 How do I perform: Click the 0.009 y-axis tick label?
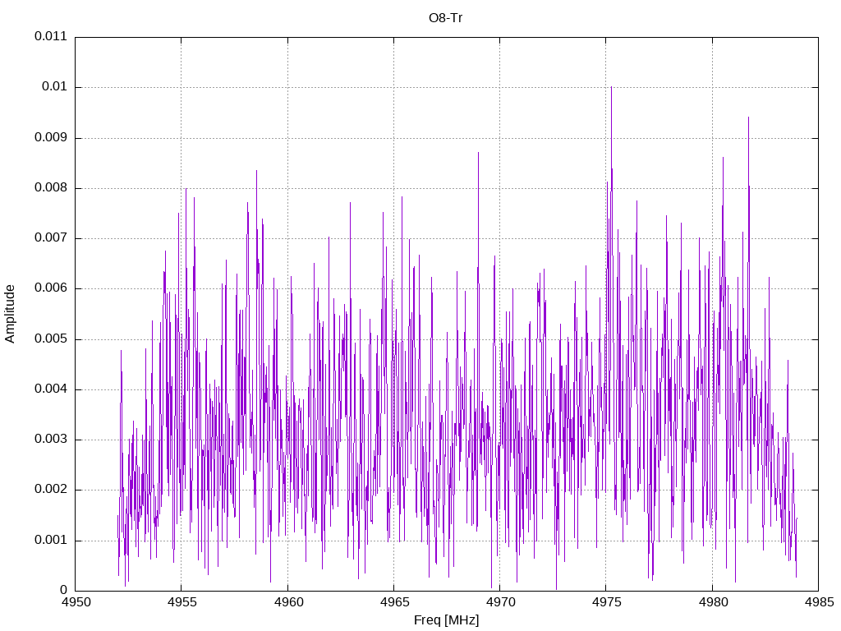point(51,137)
